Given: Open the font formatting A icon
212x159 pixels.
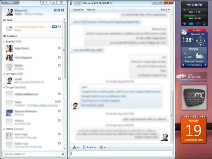Looking at the screenshot, I should [x=74, y=147].
